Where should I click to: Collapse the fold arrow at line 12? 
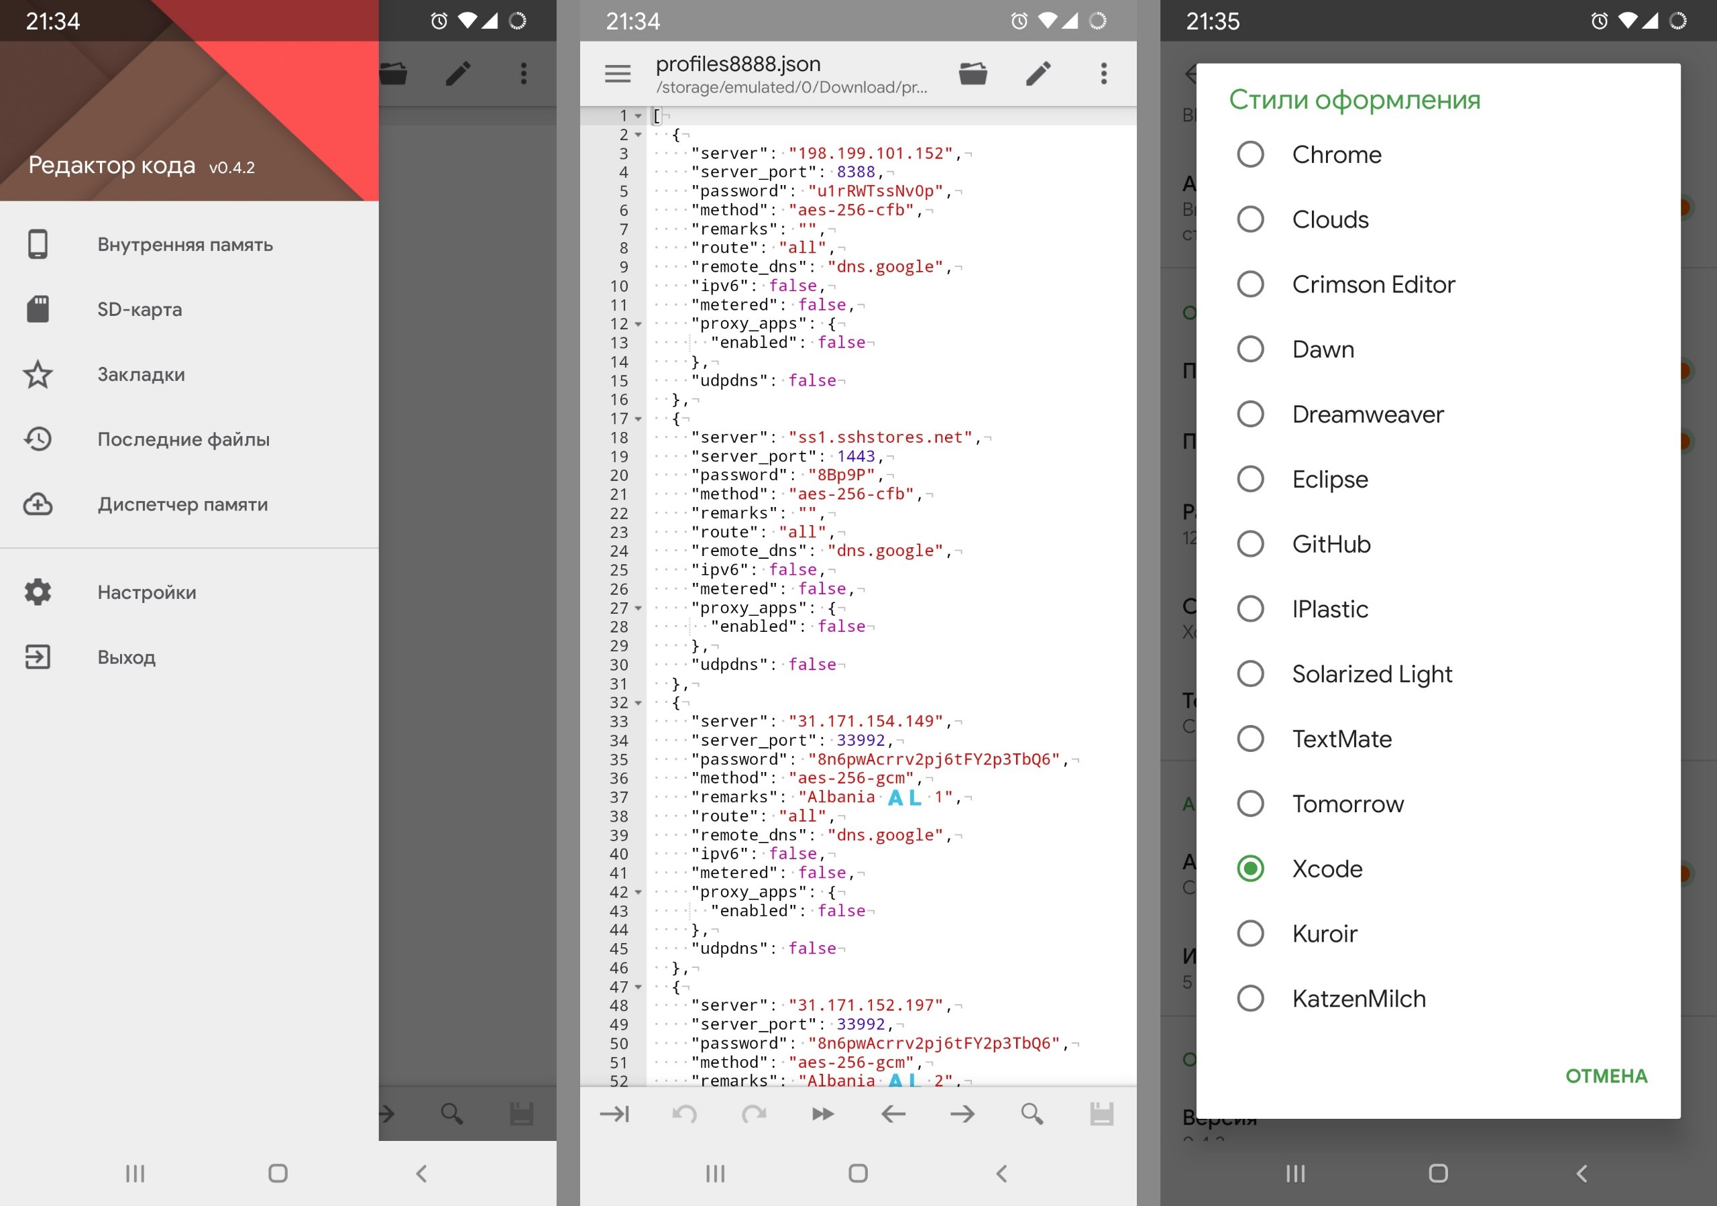[638, 325]
